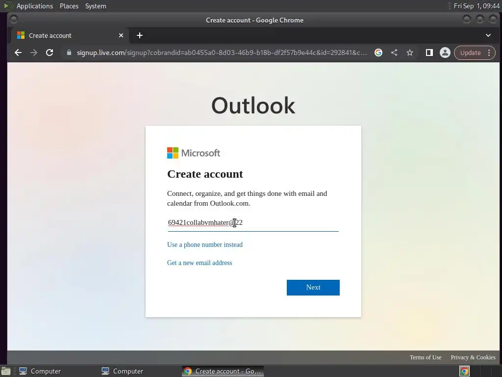Click show desktop icon in bottom panel
502x377 pixels.
(6, 371)
